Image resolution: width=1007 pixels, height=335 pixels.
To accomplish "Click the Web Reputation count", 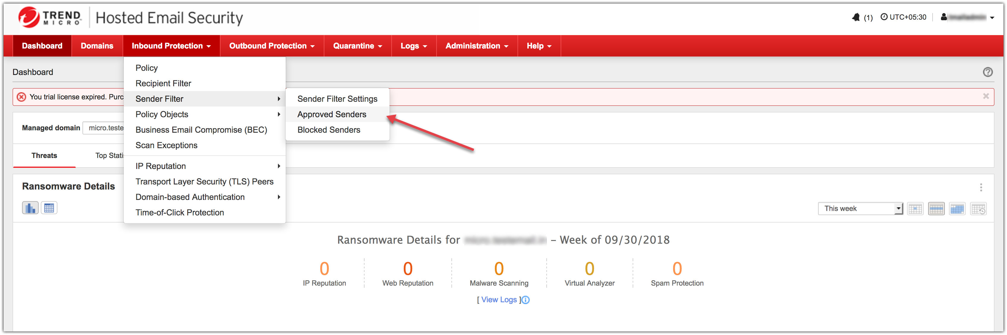I will tap(408, 269).
